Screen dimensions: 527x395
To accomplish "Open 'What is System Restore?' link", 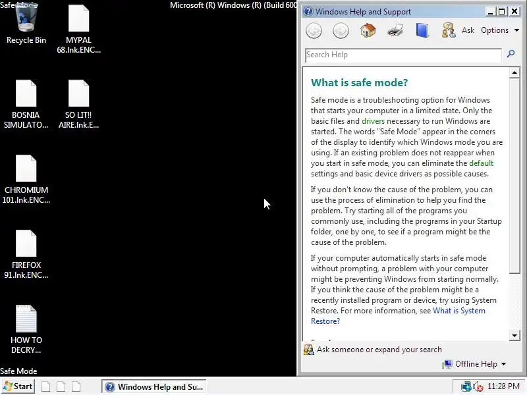I will [398, 316].
